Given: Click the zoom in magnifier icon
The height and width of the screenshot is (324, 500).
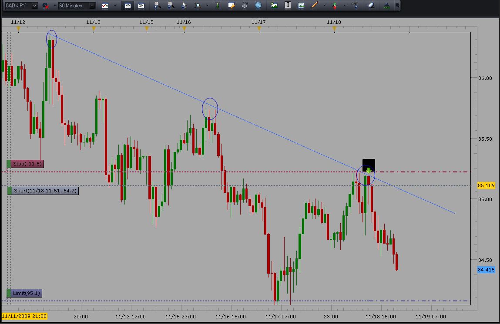Looking at the screenshot, I should coord(158,6).
